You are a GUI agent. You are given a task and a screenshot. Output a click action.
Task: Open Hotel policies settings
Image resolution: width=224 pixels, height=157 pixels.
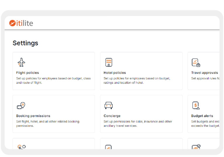pos(141,71)
